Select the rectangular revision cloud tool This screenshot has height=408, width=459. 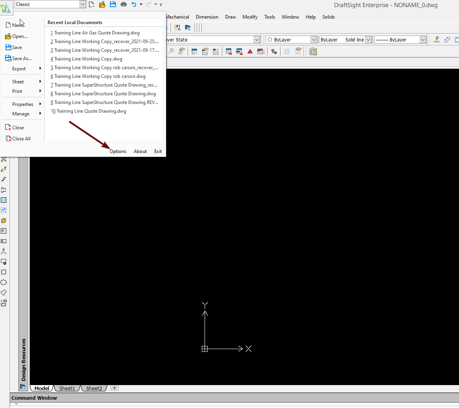[x=4, y=272]
